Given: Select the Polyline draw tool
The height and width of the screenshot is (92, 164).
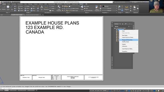Looking at the screenshot, I should pyautogui.click(x=4, y=8).
